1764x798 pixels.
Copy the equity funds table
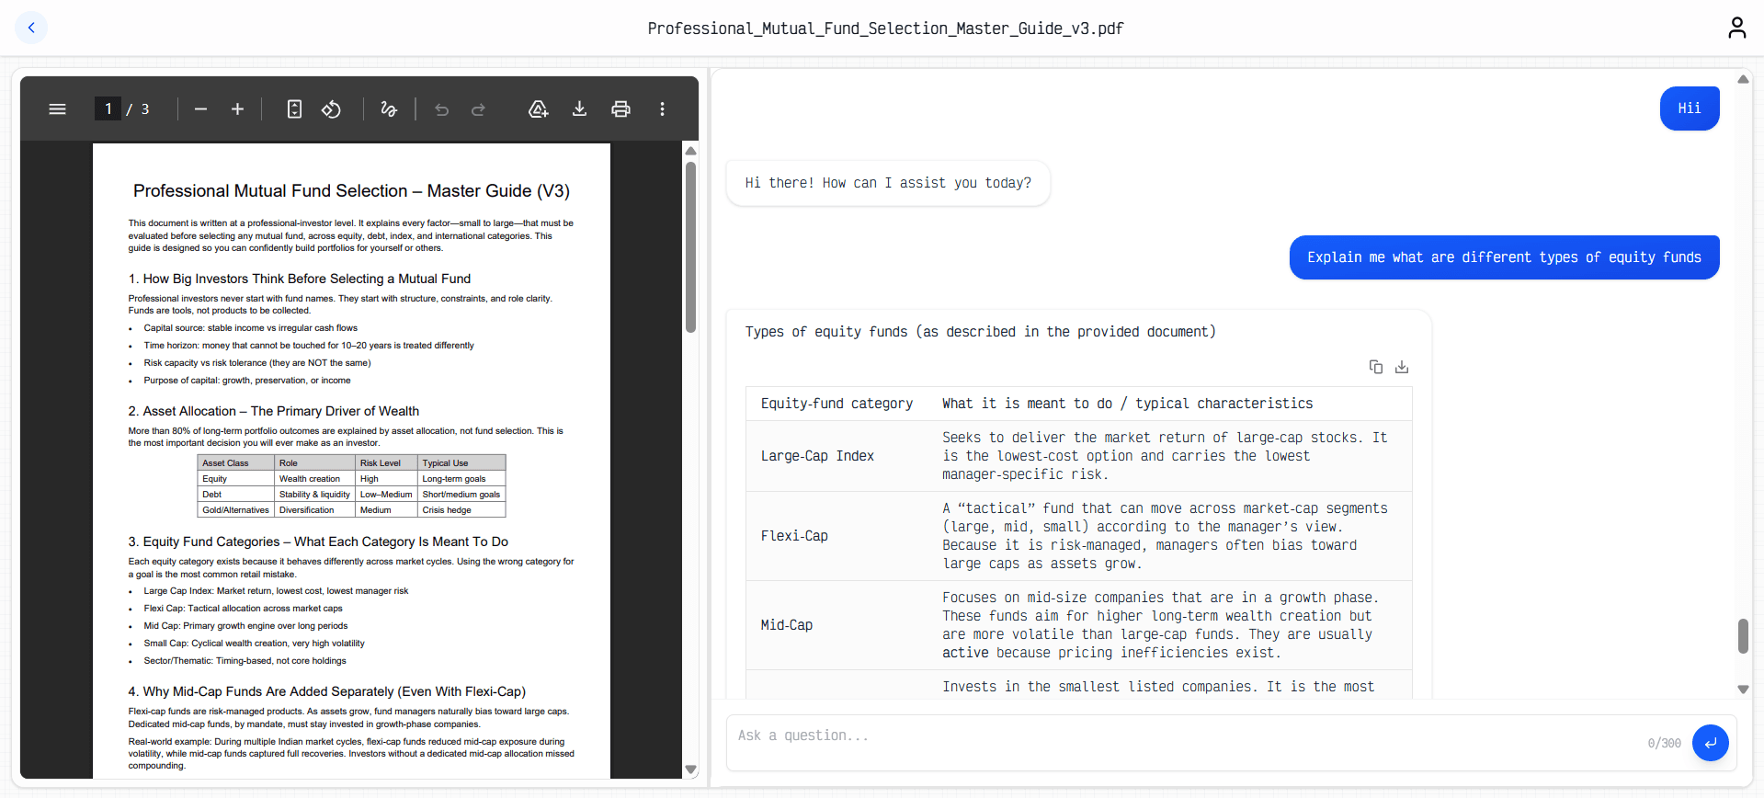pos(1376,367)
